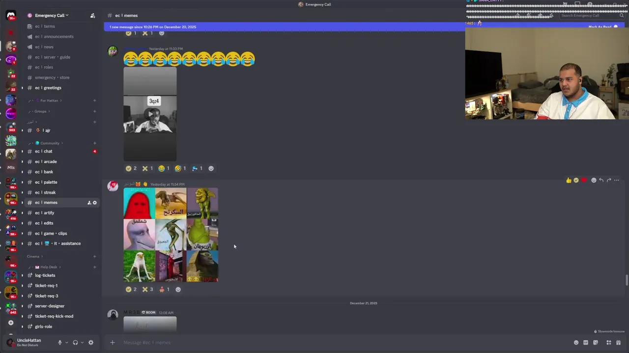
Task: Open microphone input options dropdown arrow
Action: point(66,343)
